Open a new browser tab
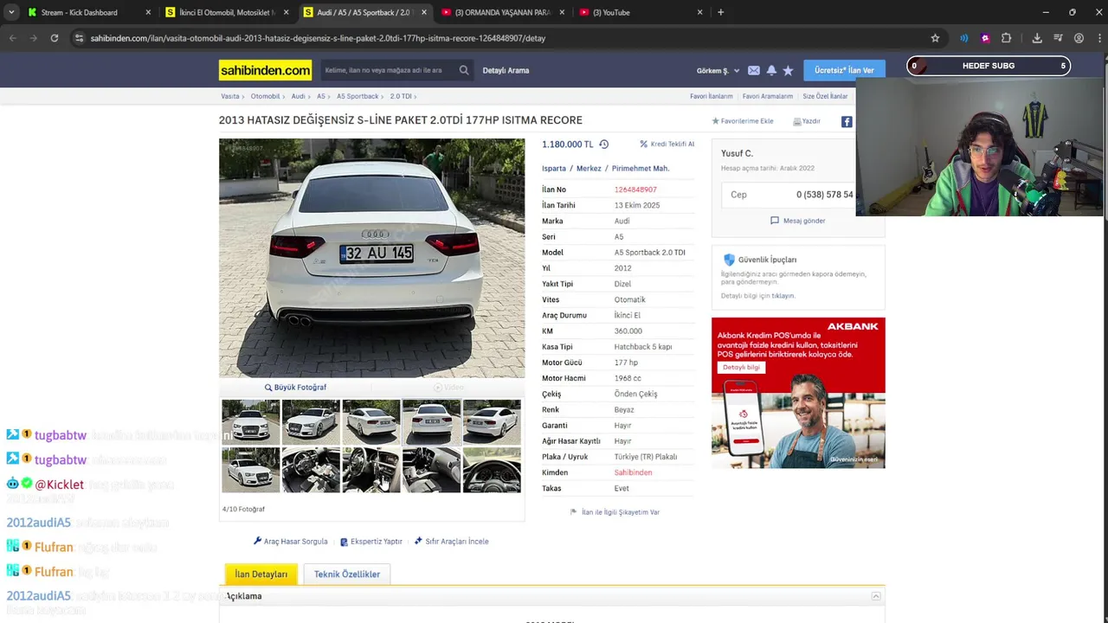Screen dimensions: 1108x623 (720, 12)
